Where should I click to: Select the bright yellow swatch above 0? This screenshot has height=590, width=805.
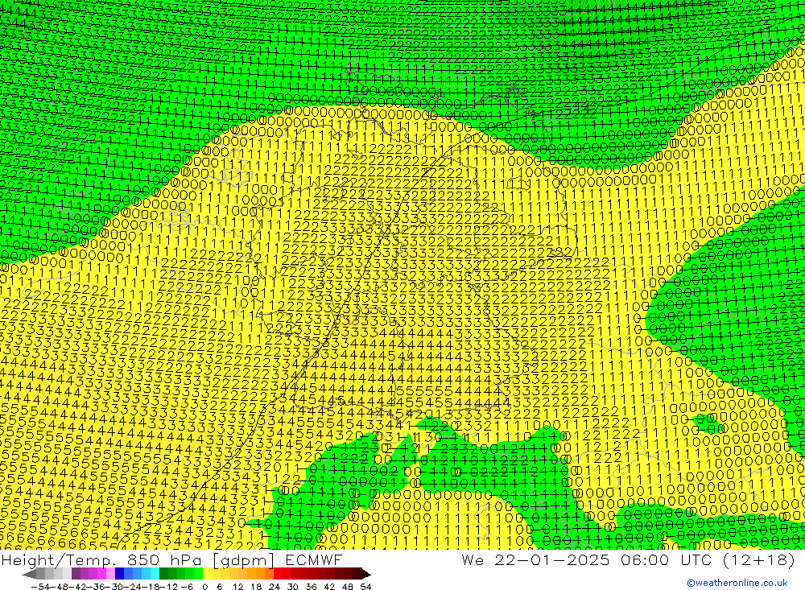pos(207,574)
